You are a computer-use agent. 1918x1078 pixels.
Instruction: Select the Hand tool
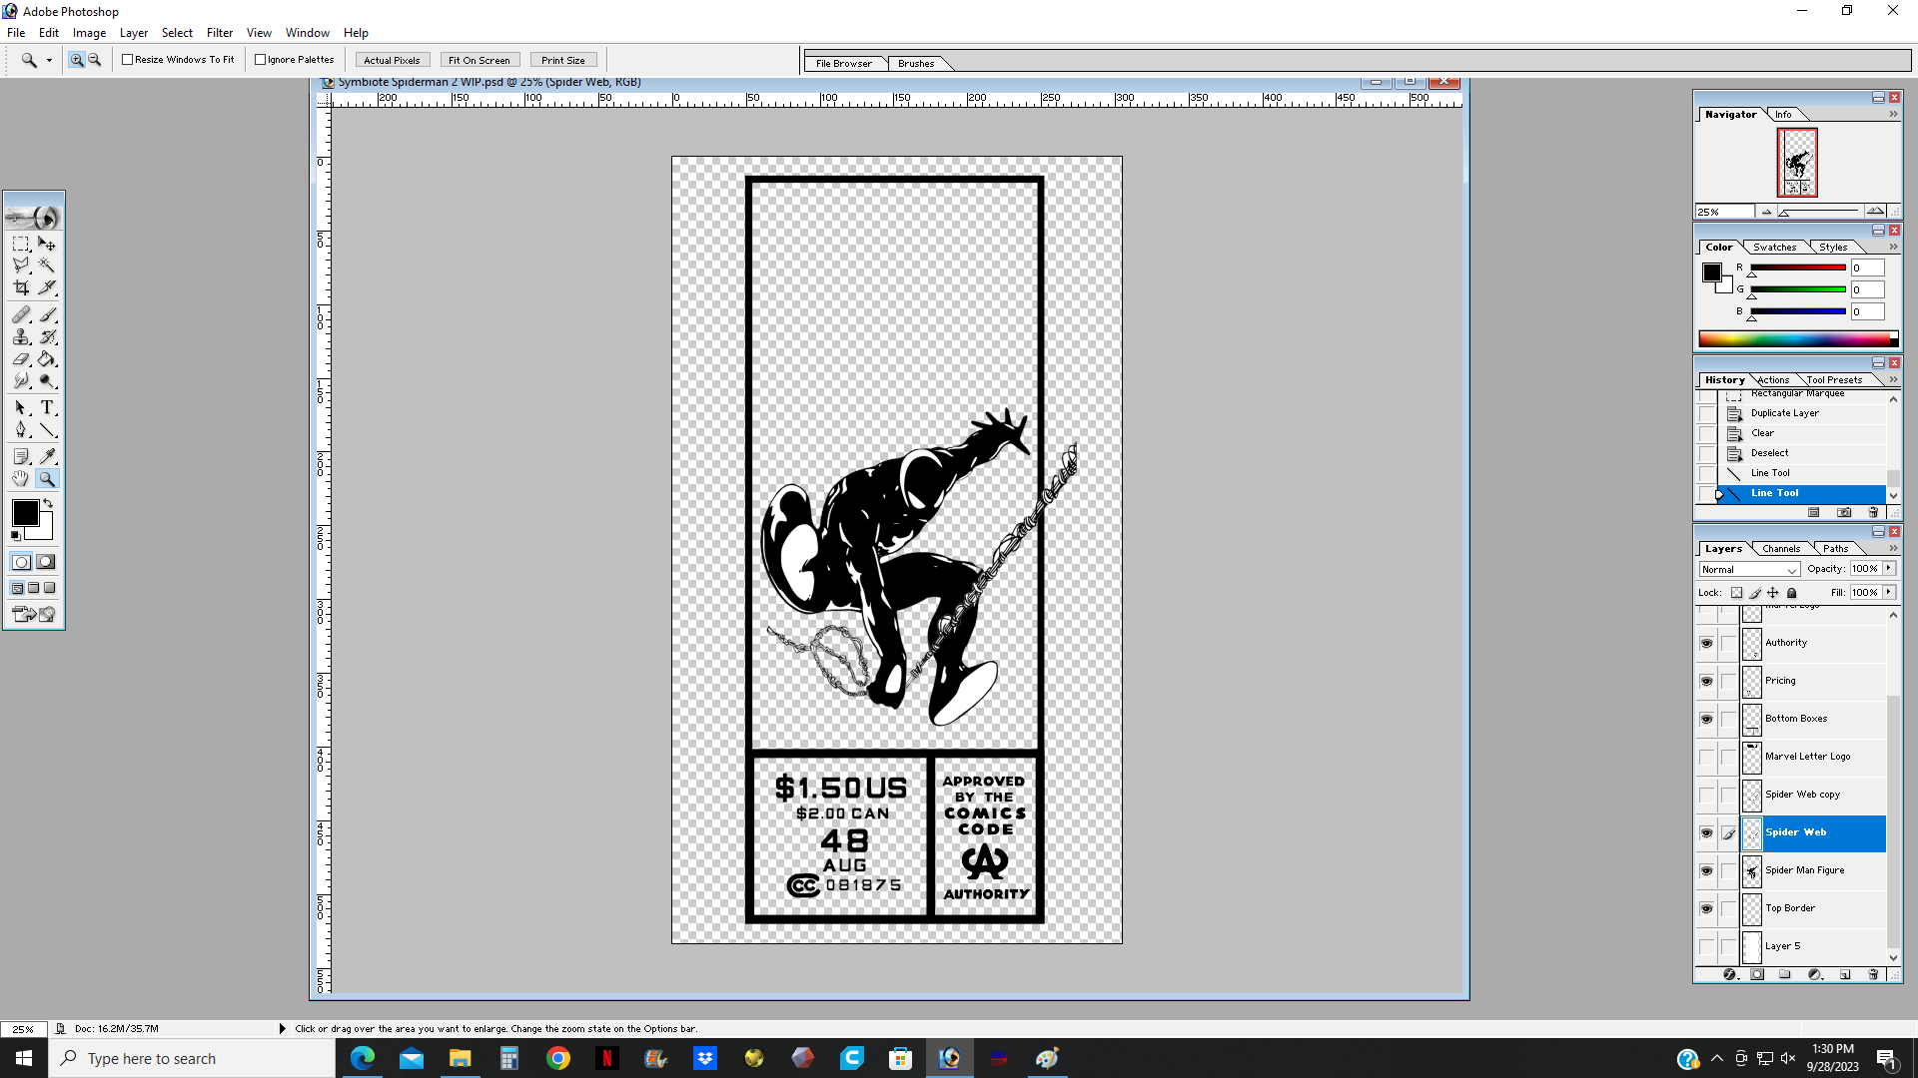pyautogui.click(x=21, y=479)
